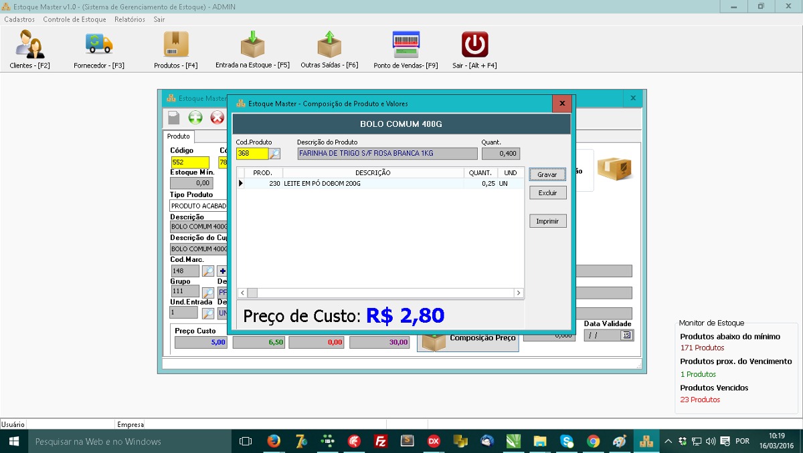Screen dimensions: 803x453
Task: Select the Produto tab
Action: tap(179, 136)
